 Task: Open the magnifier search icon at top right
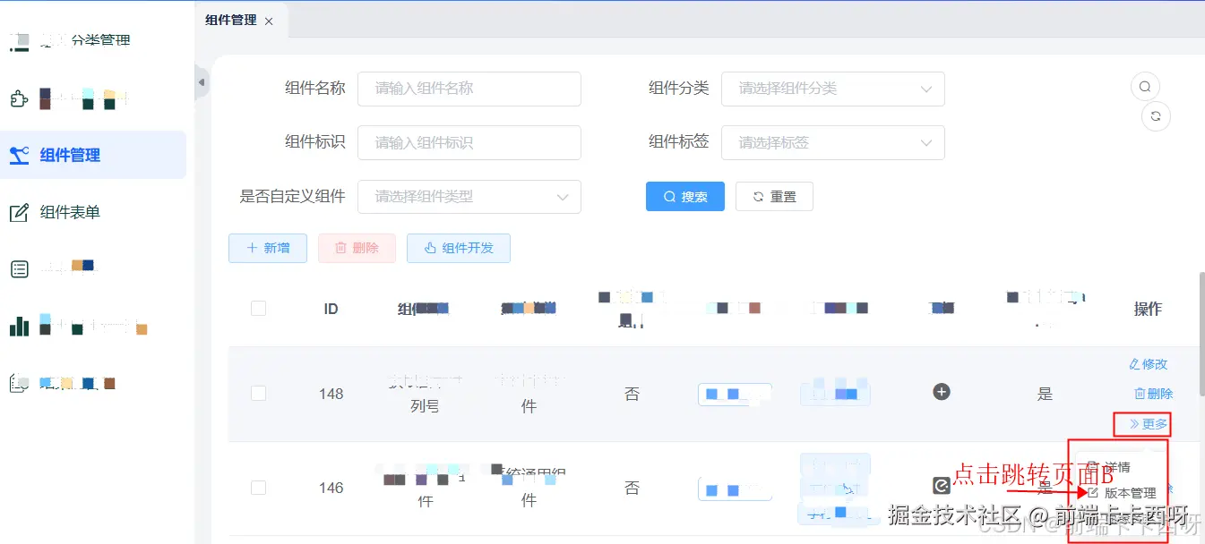pos(1144,85)
